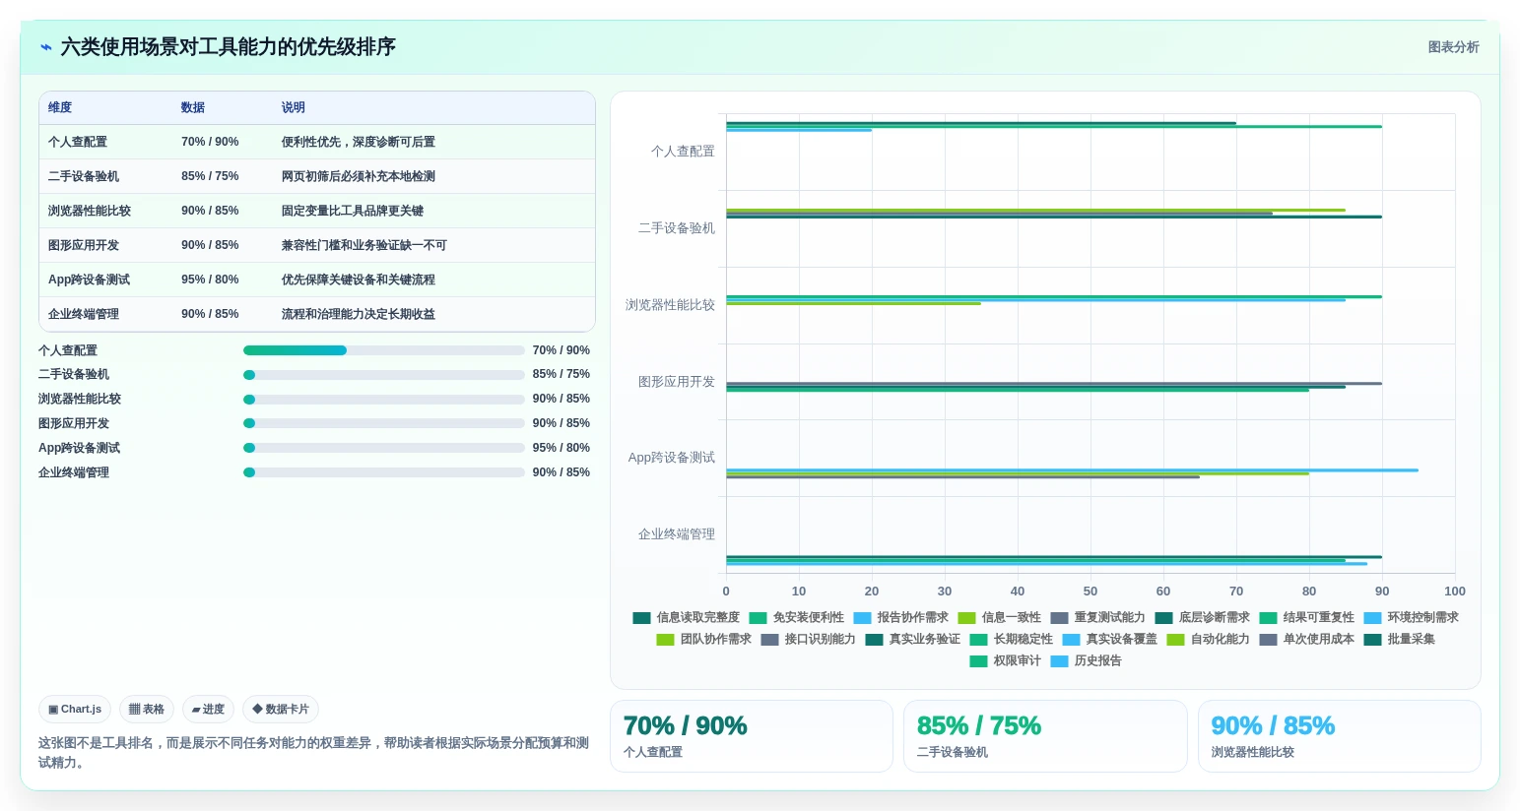Click table cell '优先保障关键设备和关键流程'
The width and height of the screenshot is (1520, 811).
pos(359,280)
